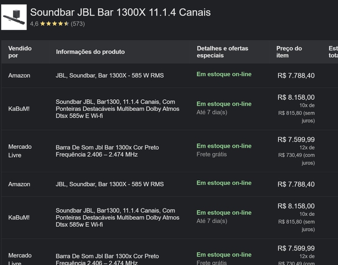Open topmost KaBuM 'Soundbar JBL, Bar1300' description
Viewport: 338px width, 265px height.
(117, 109)
